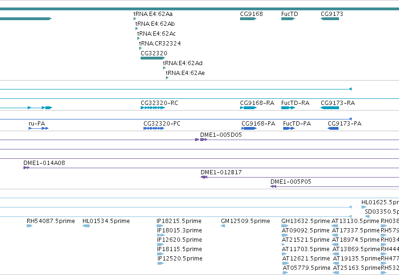Viewport: 399px width, 275px height.
Task: Click EST IP18115.5prime
Action: 160,254
